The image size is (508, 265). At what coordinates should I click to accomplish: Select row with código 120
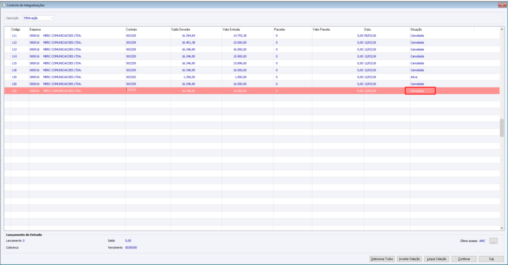[252, 84]
